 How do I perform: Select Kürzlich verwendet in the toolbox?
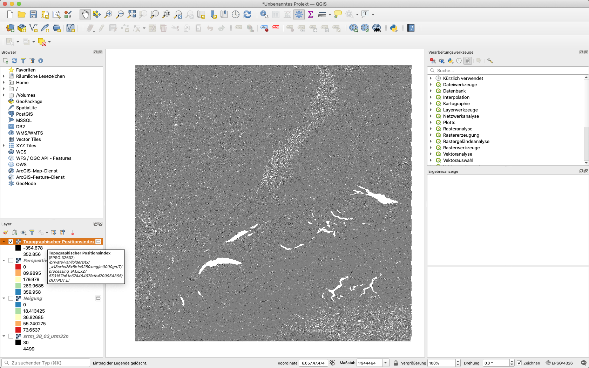(463, 78)
